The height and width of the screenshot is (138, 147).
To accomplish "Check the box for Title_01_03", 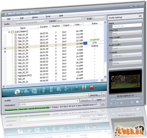I will [x=5, y=42].
